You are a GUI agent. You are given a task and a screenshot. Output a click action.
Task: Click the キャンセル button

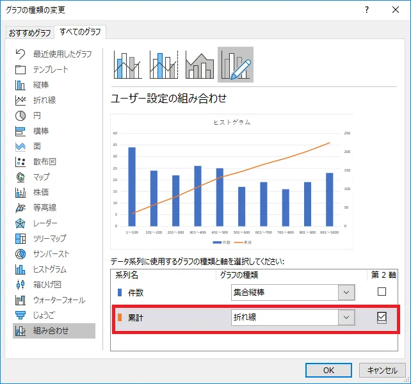[x=383, y=369]
